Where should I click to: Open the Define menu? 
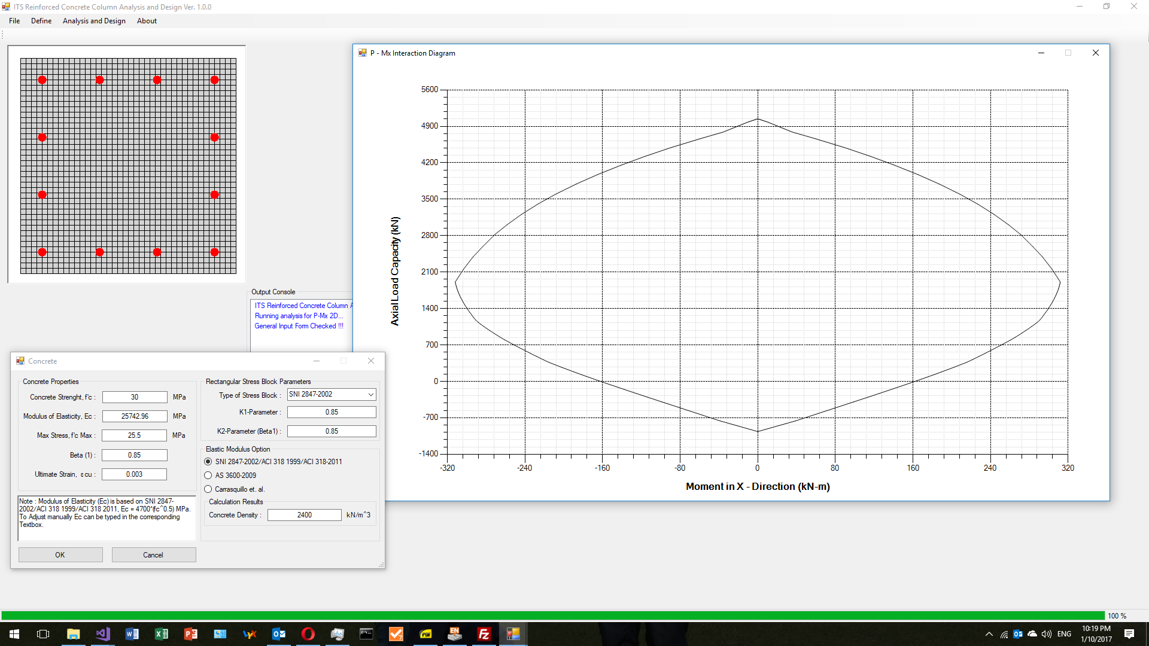[x=41, y=21]
